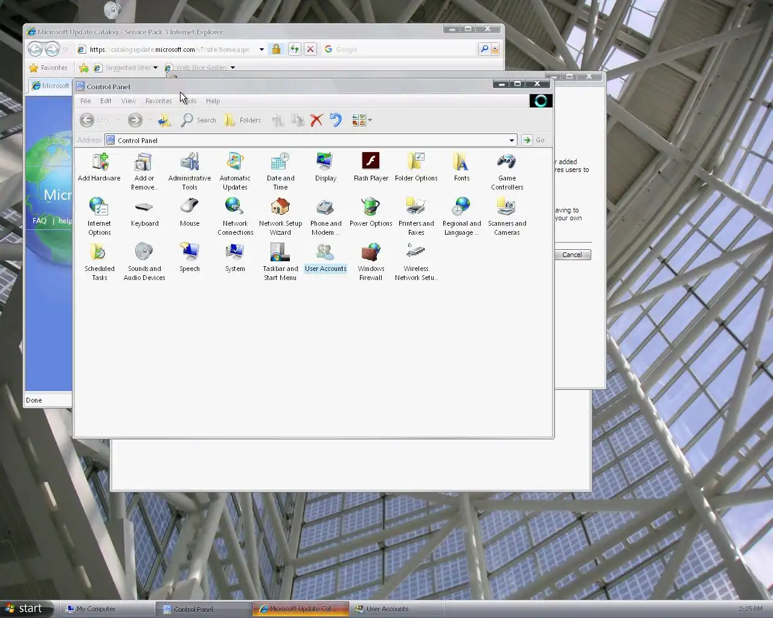This screenshot has height=618, width=773.
Task: Open the Favorites menu in Control Panel
Action: (158, 101)
